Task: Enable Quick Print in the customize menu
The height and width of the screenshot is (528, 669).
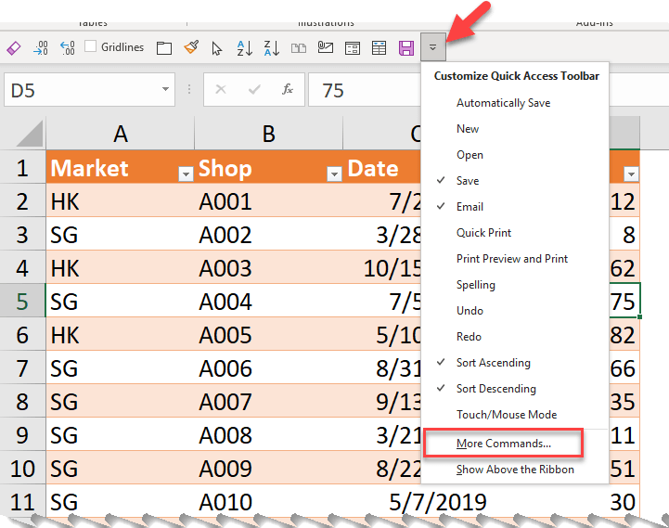Action: coord(483,233)
